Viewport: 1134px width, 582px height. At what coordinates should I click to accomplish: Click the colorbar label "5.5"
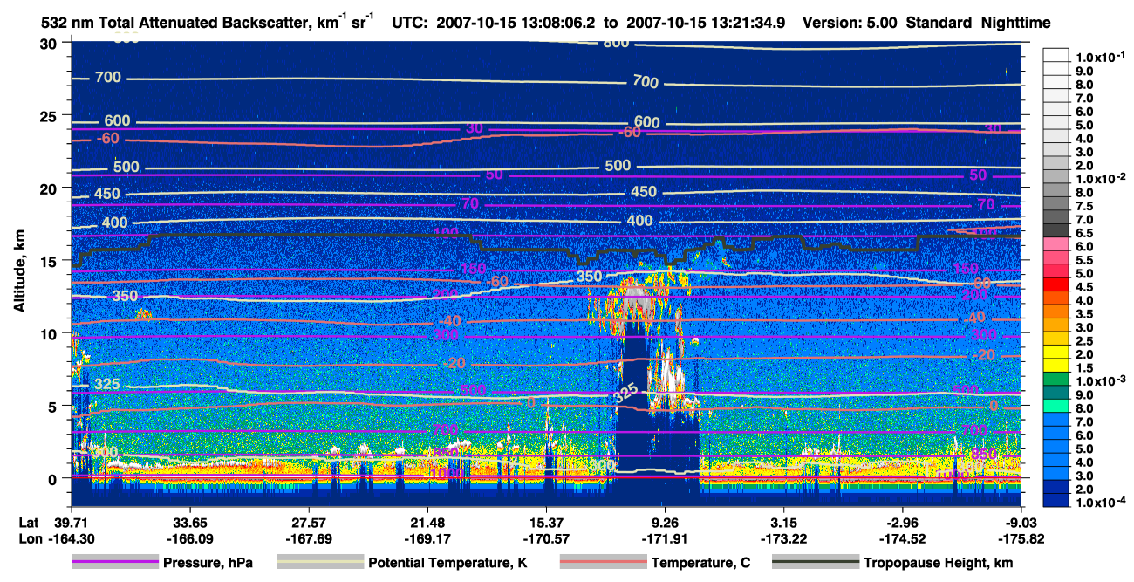click(x=1084, y=260)
